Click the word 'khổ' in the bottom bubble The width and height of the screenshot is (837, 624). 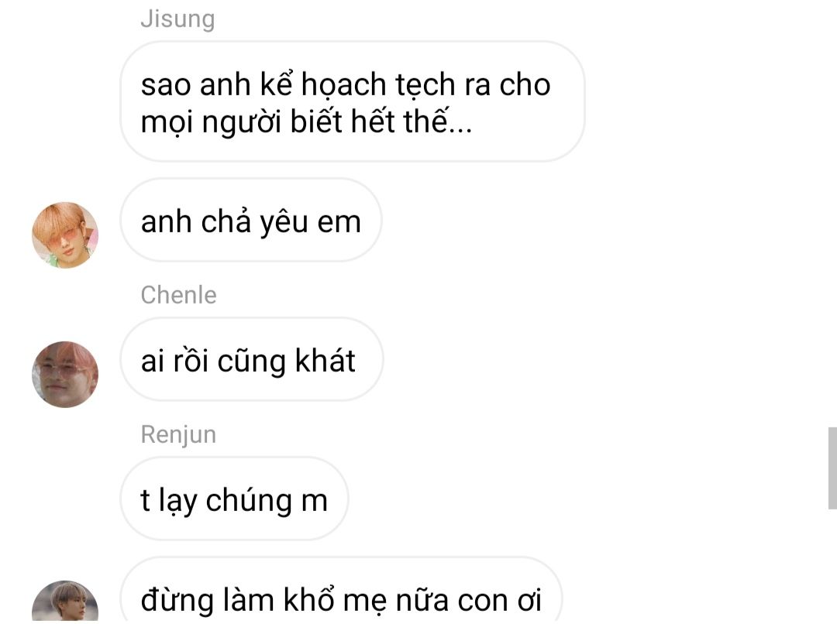click(x=308, y=599)
